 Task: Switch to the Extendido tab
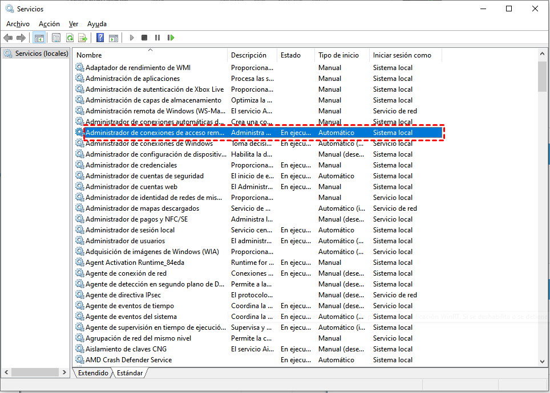[93, 372]
